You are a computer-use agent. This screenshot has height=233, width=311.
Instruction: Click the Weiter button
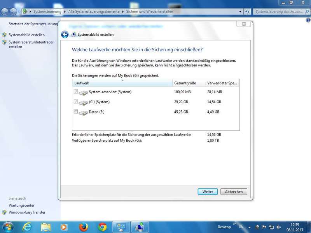(208, 191)
